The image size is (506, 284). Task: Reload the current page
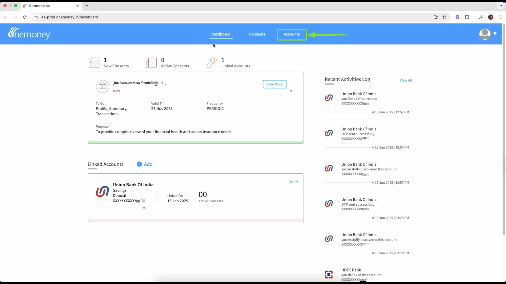tap(25, 17)
